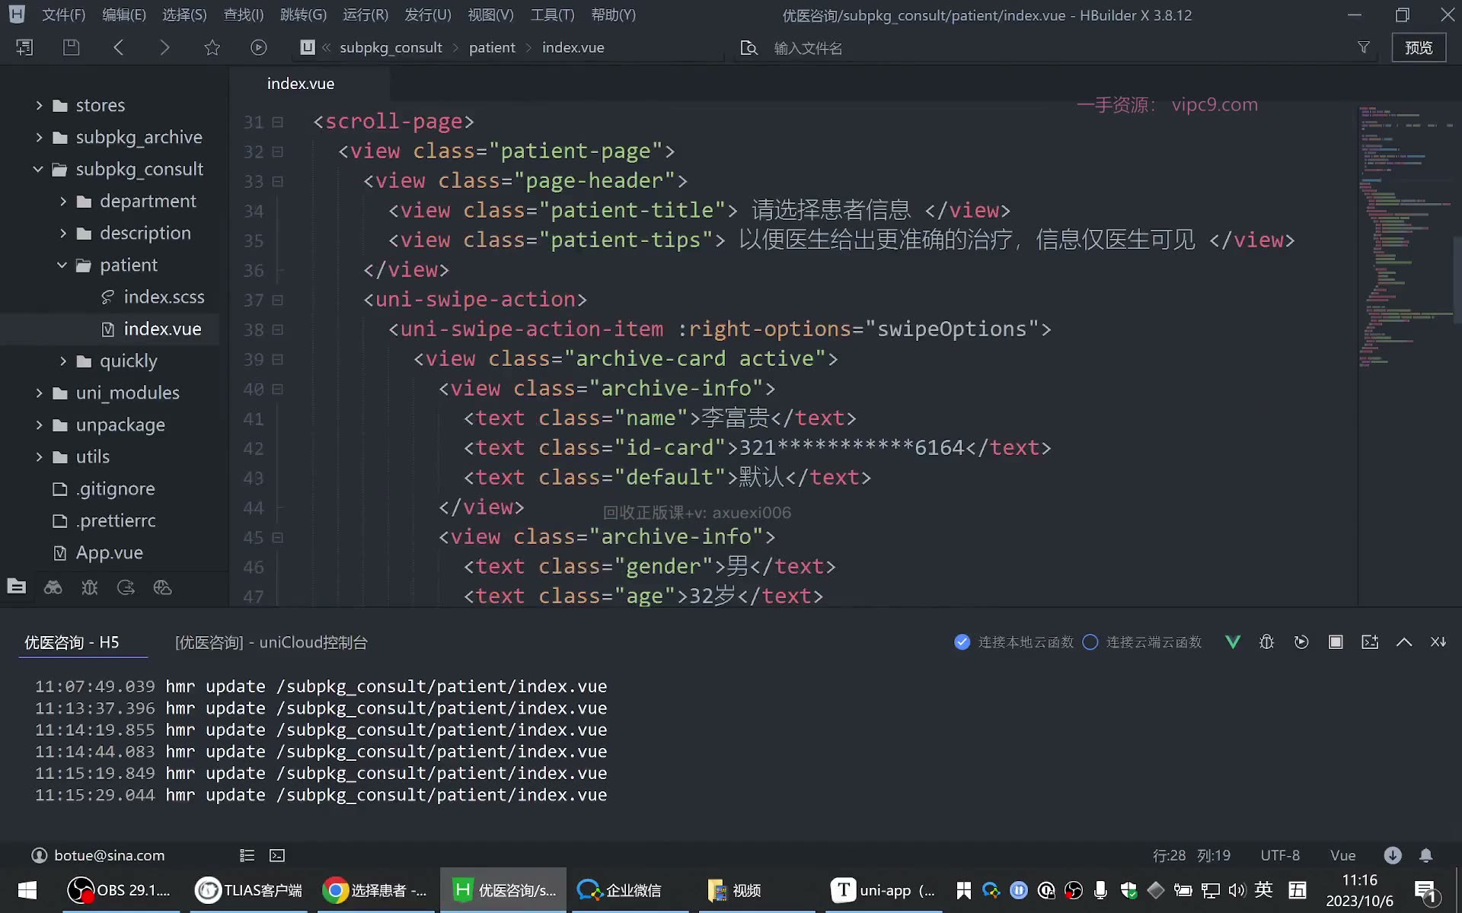Click UTF-8 encoding in status bar

tap(1280, 855)
